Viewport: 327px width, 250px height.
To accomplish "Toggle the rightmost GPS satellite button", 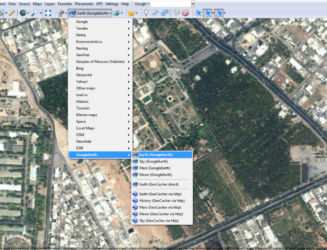I will tap(219, 13).
